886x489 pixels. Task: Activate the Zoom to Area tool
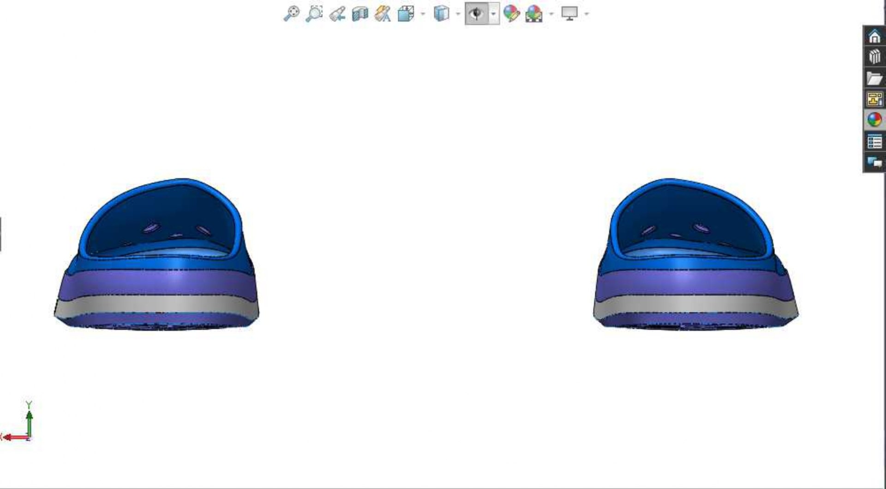(x=314, y=13)
